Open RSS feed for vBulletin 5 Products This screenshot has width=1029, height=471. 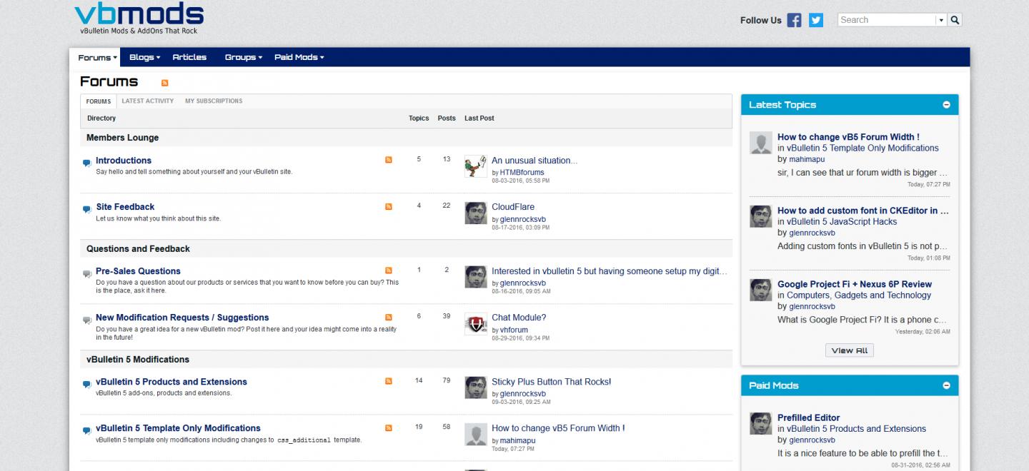pos(389,381)
